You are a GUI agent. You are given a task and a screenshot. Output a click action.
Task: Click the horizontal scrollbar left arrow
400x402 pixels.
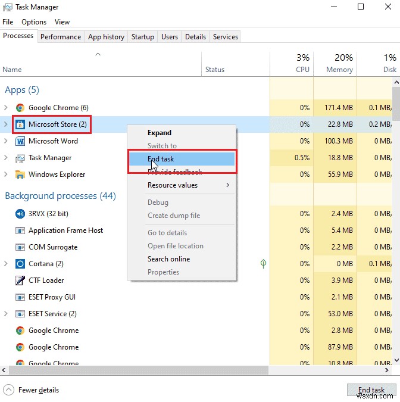click(4, 370)
